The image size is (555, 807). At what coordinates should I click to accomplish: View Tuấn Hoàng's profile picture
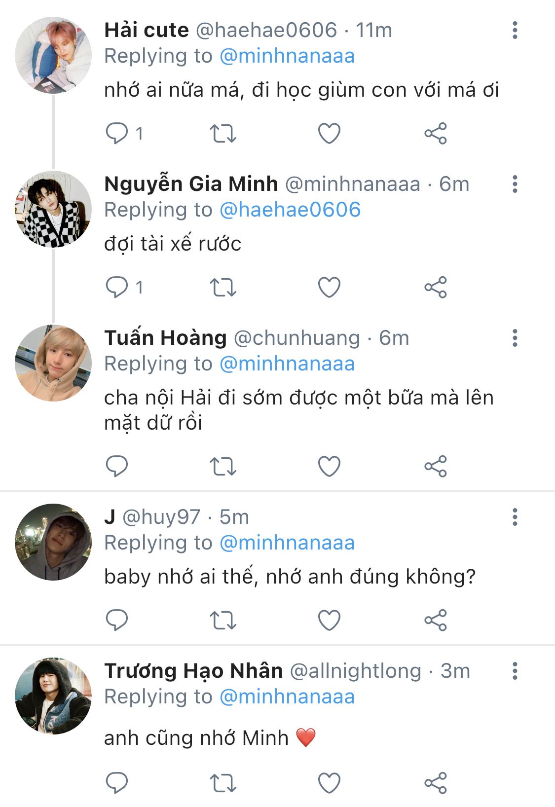point(53,363)
